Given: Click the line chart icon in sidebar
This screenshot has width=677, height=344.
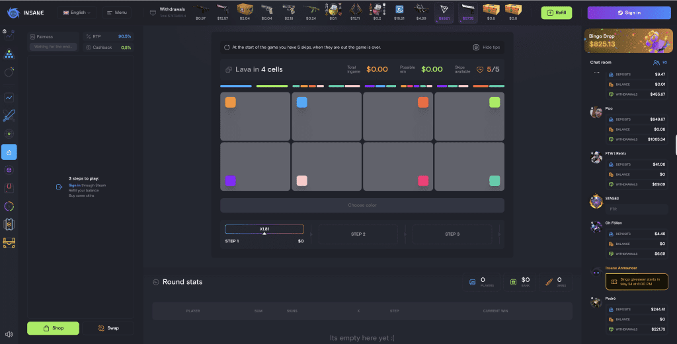Looking at the screenshot, I should (9, 97).
